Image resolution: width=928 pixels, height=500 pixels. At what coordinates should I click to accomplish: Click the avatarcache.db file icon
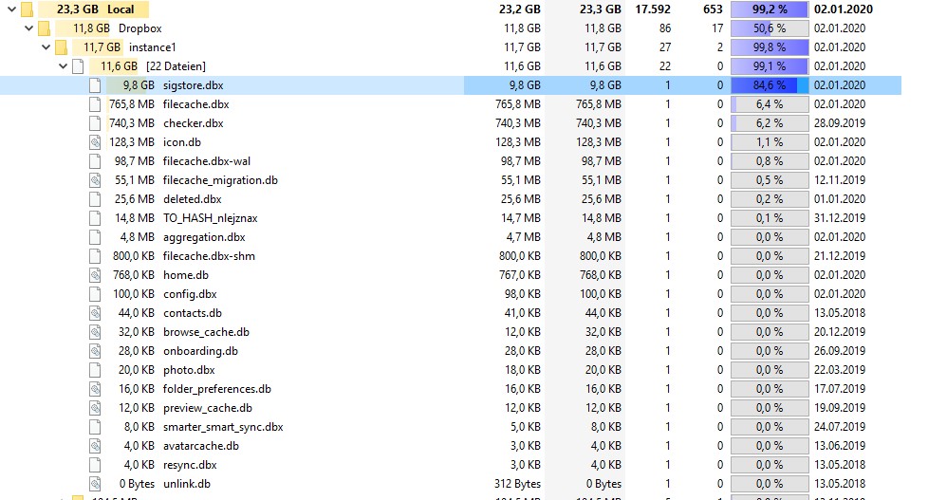[x=95, y=446]
